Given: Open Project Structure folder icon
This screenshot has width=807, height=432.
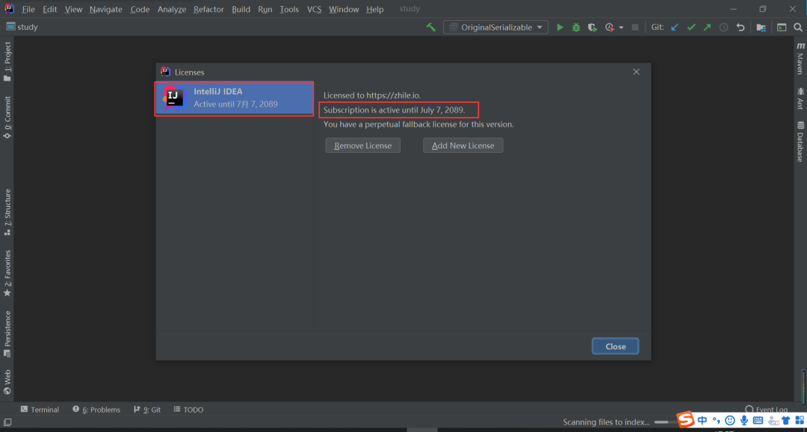Looking at the screenshot, I should click(761, 27).
